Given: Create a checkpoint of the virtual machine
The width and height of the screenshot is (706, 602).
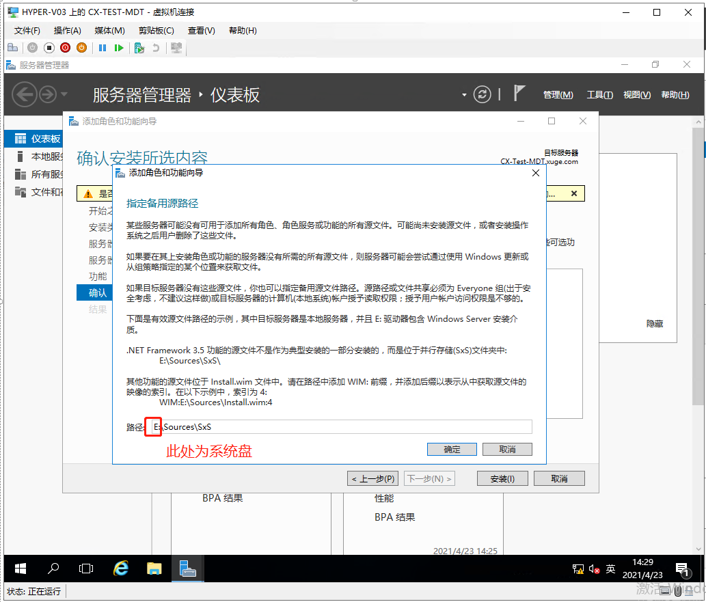Looking at the screenshot, I should (139, 48).
